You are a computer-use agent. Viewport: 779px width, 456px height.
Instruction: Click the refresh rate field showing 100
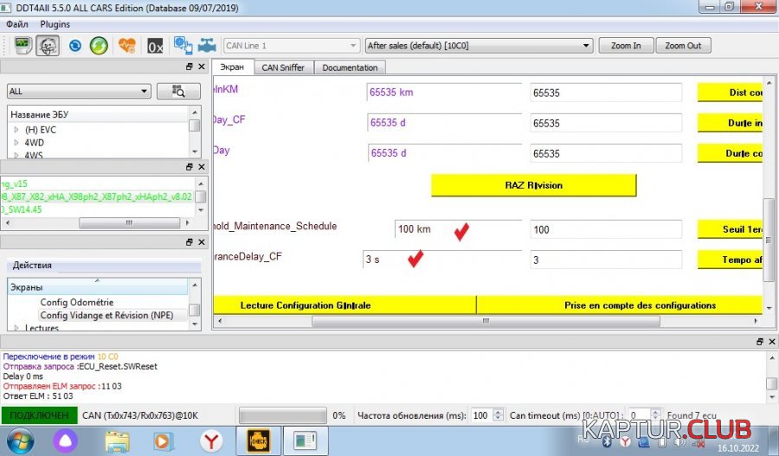482,415
